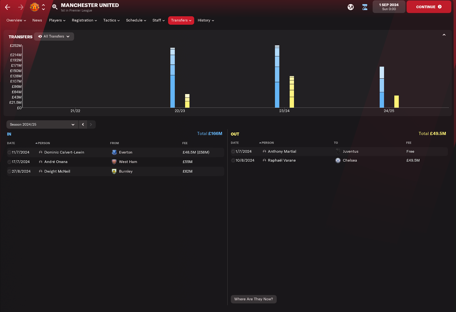Click the Juventus club badge
456x312 pixels.
click(x=338, y=151)
